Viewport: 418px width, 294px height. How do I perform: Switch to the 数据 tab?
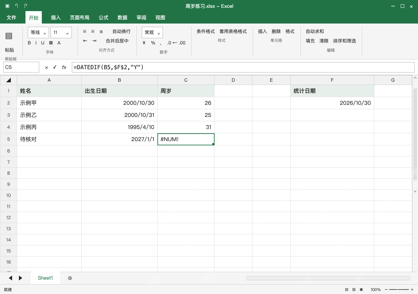[x=122, y=18]
